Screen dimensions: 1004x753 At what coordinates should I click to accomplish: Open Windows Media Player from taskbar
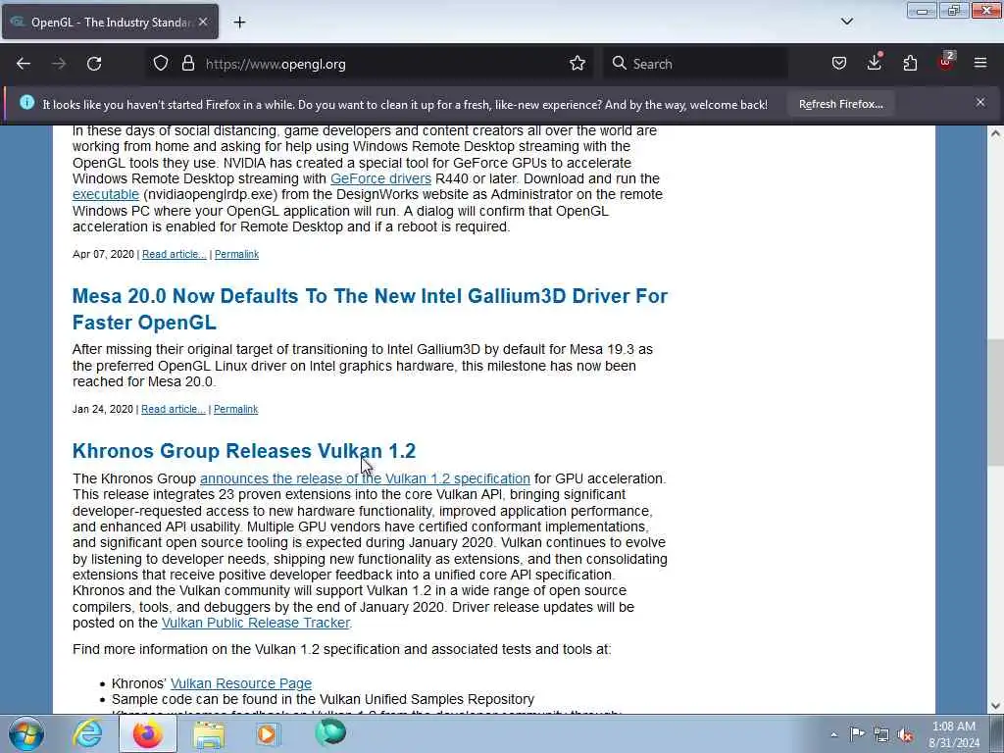tap(269, 733)
